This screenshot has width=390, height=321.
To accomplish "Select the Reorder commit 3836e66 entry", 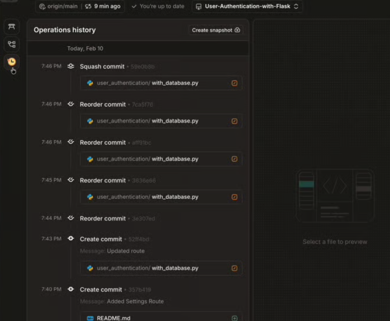I will click(x=118, y=181).
